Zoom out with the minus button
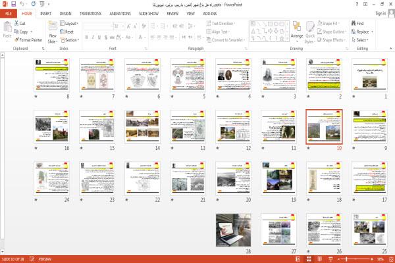The width and height of the screenshot is (395, 263). click(x=339, y=259)
